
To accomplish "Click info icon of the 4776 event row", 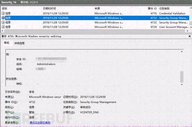I will tap(3, 13).
